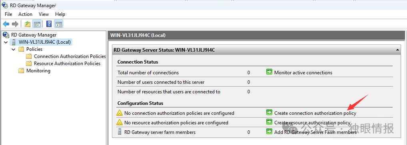Viewport: 407px width, 145px height.
Task: Click the Up one level folder icon
Action: pos(28,24)
